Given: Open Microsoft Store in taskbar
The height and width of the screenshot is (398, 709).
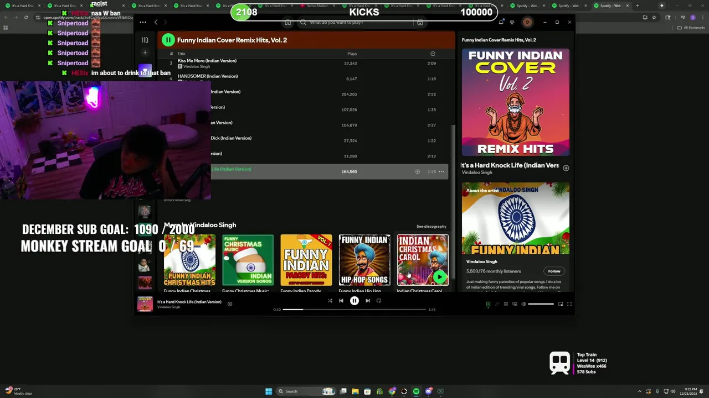Looking at the screenshot, I should [367, 391].
